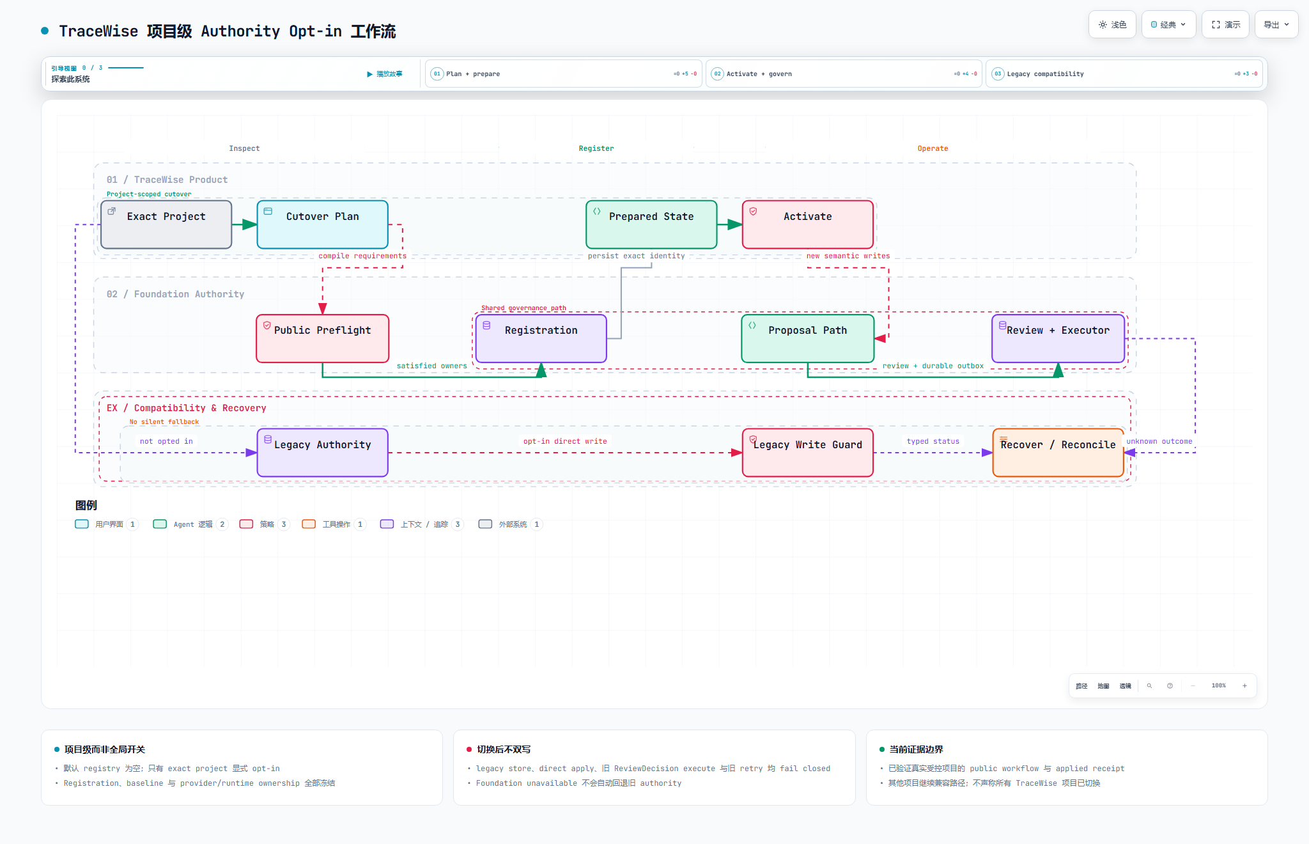Click the 切换后不双写 card heading
The height and width of the screenshot is (844, 1309).
click(504, 749)
